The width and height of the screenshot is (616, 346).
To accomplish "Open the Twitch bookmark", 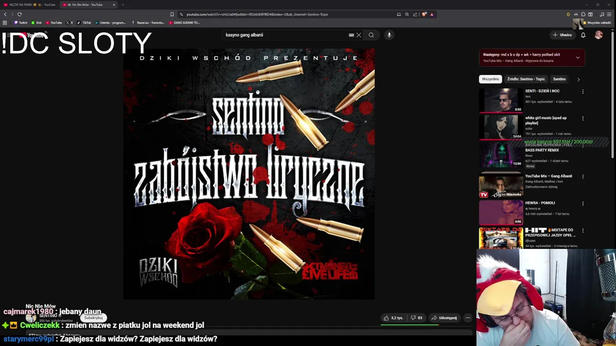I will coord(21,23).
